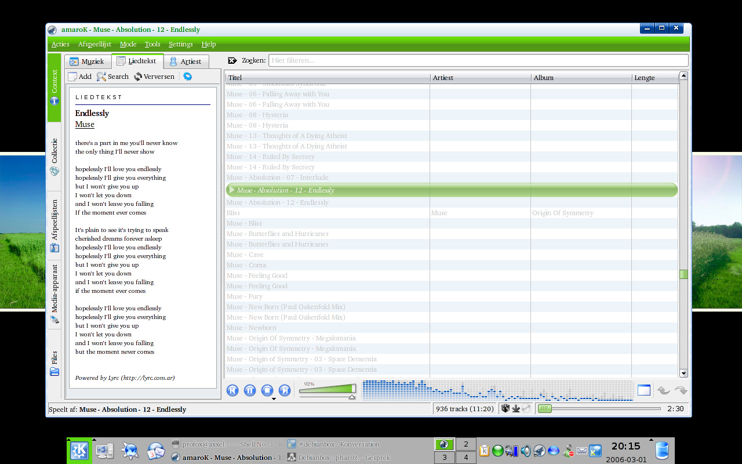Image resolution: width=742 pixels, height=464 pixels.
Task: Click the desktop computer icon in the panel
Action: point(105,451)
